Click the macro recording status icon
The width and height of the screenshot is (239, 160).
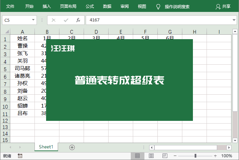coord(20,156)
